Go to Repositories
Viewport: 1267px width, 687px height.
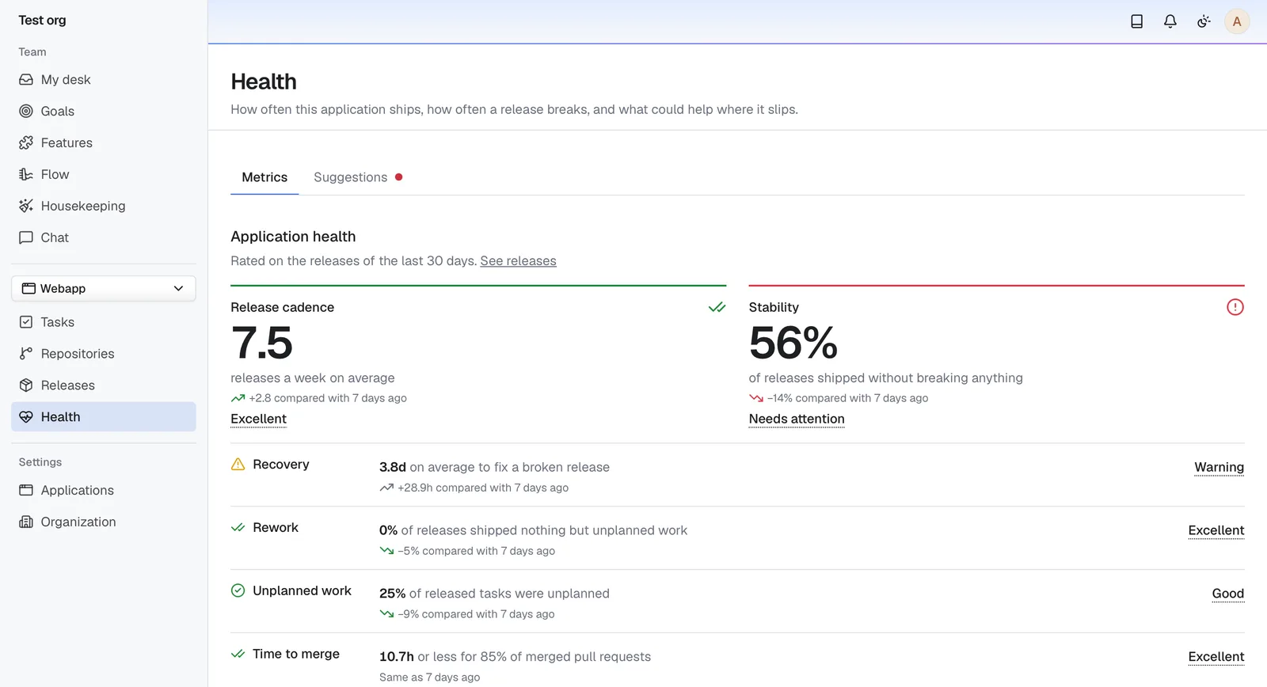tap(104, 354)
